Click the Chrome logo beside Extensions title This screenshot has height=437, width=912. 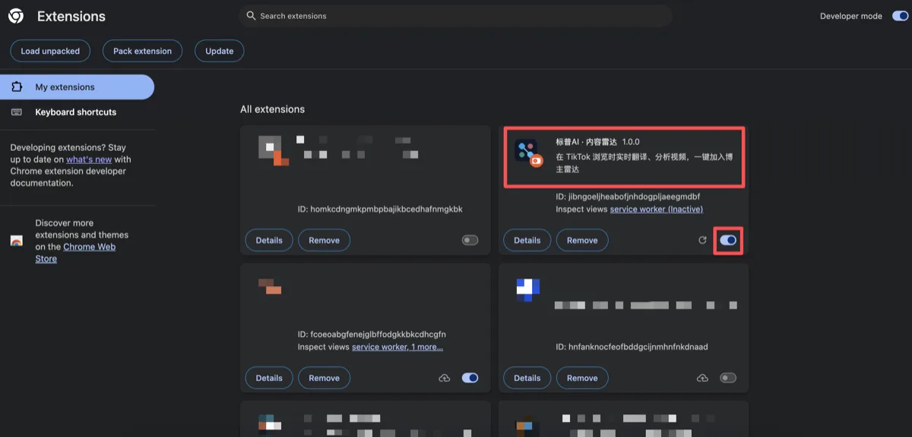click(x=16, y=16)
